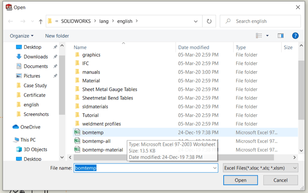Select the sldmaterials folder

coord(95,106)
